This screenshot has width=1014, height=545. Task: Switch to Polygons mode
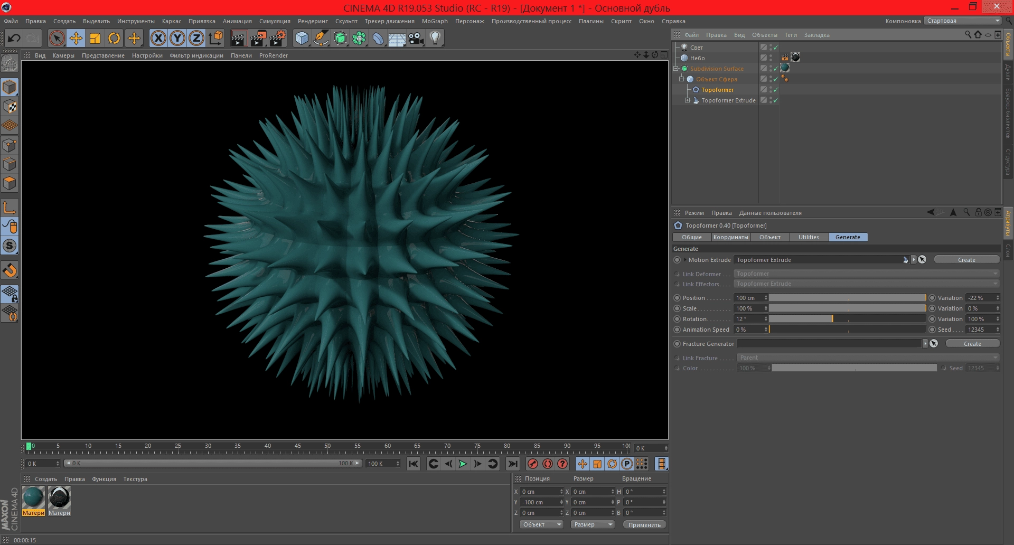pos(10,183)
